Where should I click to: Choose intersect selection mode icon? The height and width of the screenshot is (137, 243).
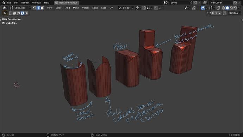[26, 13]
